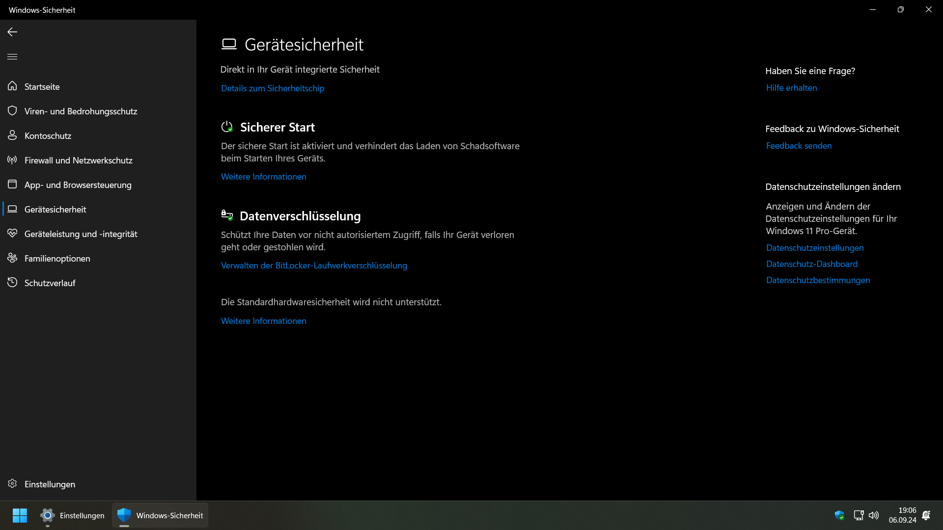Click Hilfe erhalten link
This screenshot has width=943, height=530.
791,88
